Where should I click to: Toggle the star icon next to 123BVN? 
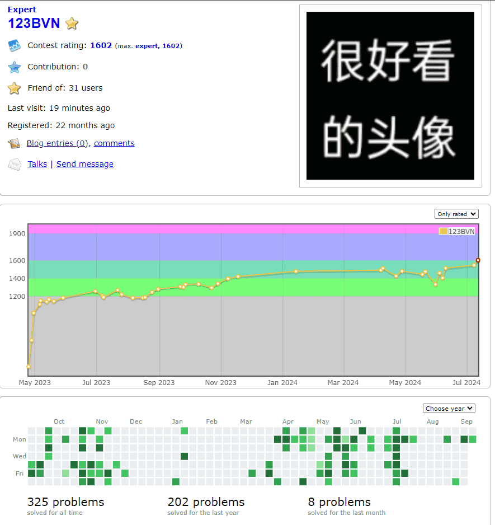(x=72, y=24)
